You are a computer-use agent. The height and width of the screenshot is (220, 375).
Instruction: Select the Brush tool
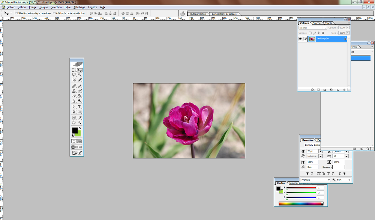click(x=79, y=86)
